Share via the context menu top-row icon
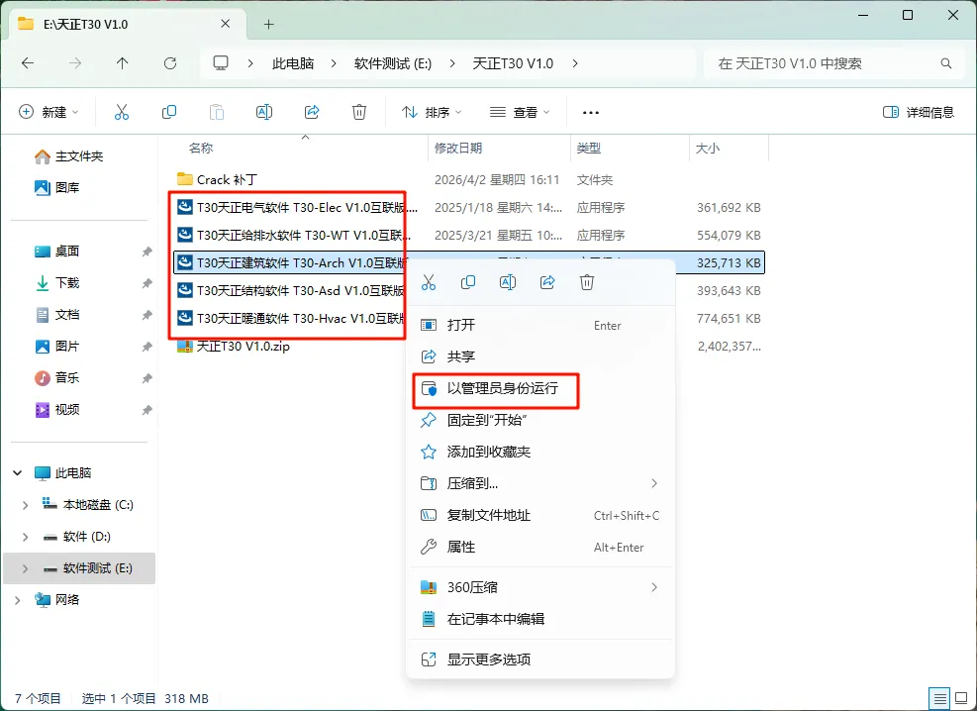 [x=547, y=282]
